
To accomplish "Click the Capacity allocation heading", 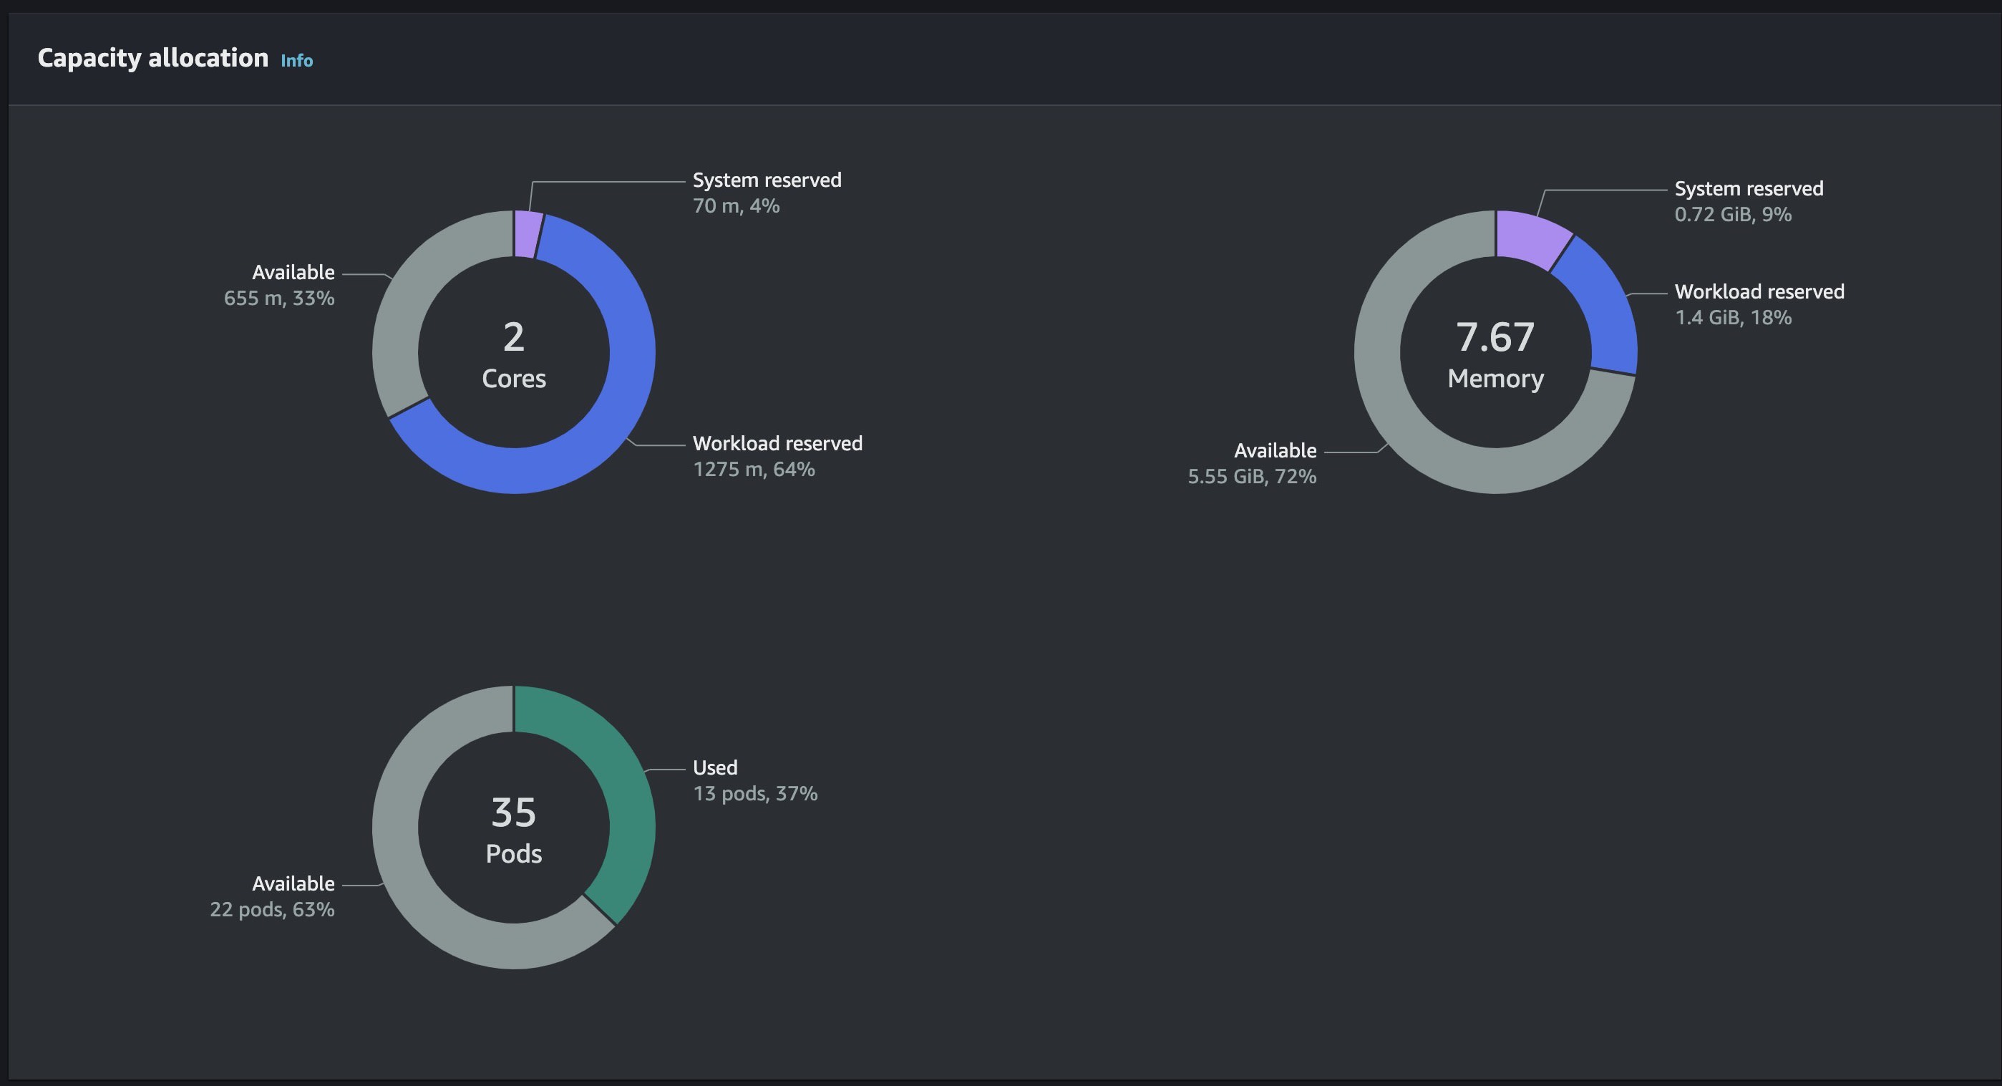I will tap(153, 58).
